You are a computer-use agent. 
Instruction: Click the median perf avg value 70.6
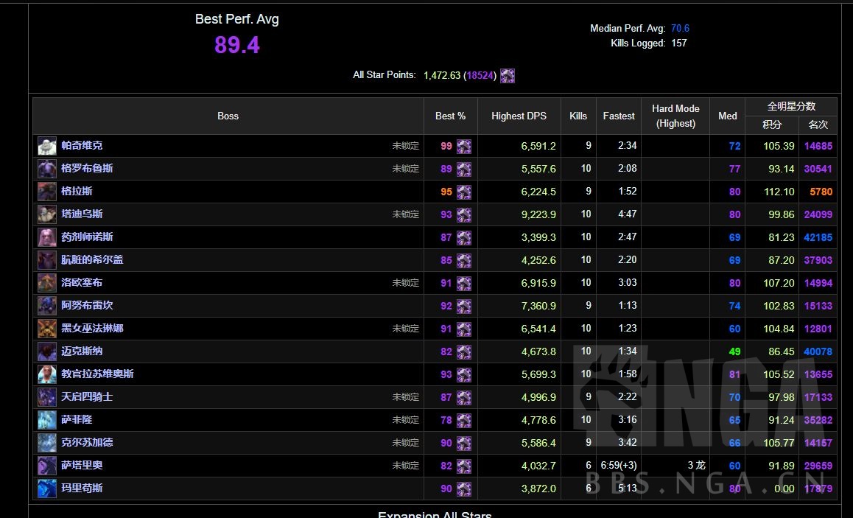coord(680,29)
